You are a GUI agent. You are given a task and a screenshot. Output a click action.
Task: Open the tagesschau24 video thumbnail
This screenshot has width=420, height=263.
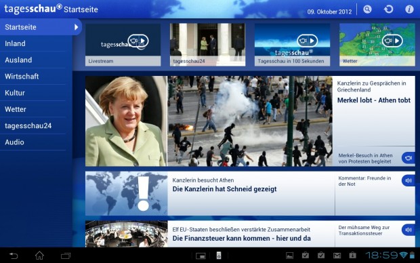click(207, 45)
